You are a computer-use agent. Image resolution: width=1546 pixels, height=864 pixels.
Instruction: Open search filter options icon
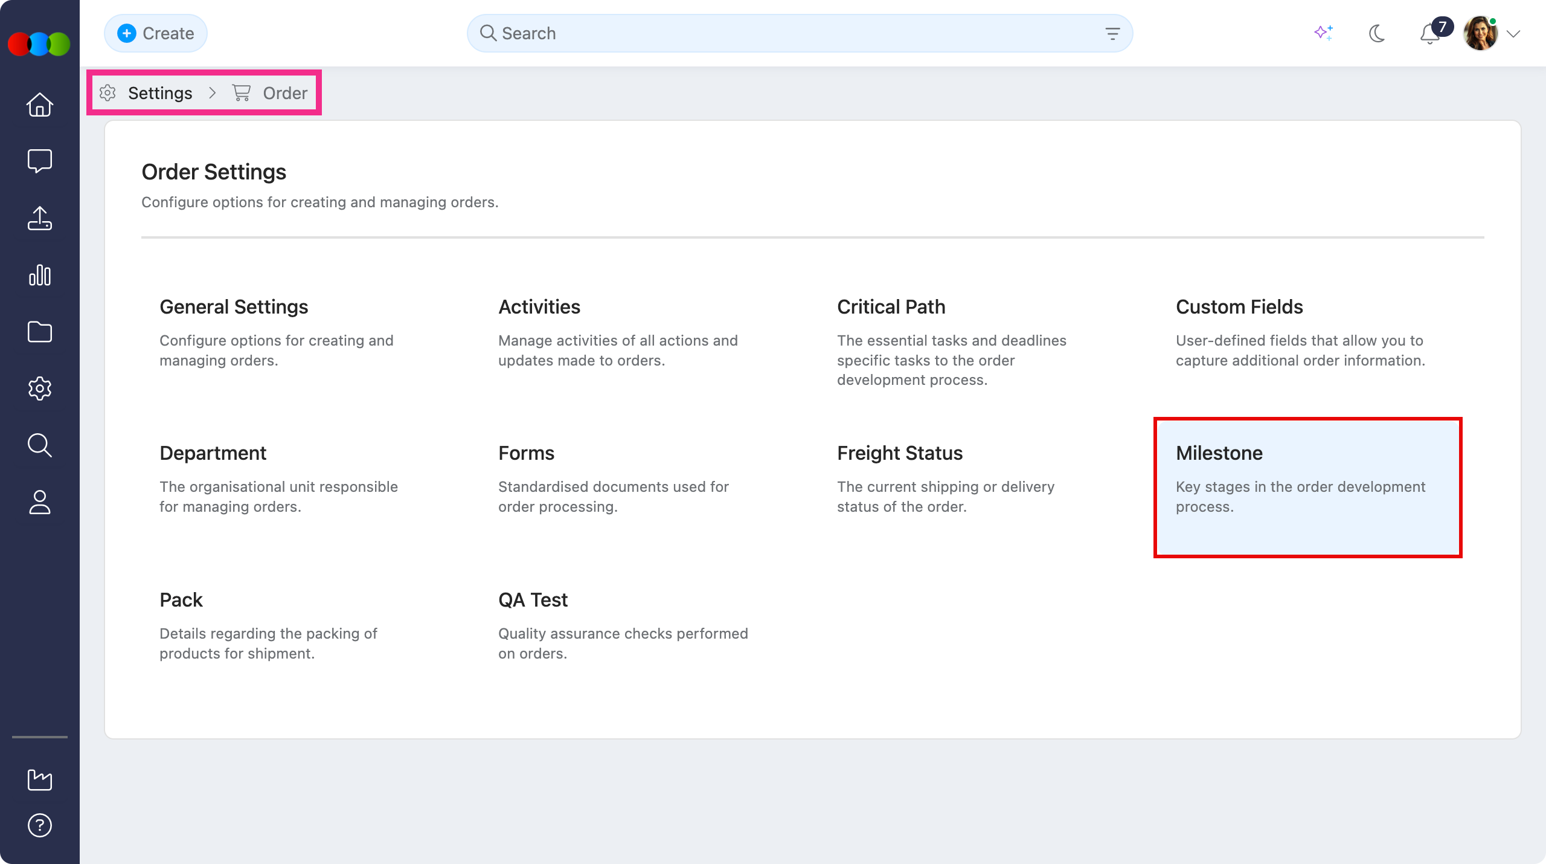(1112, 33)
